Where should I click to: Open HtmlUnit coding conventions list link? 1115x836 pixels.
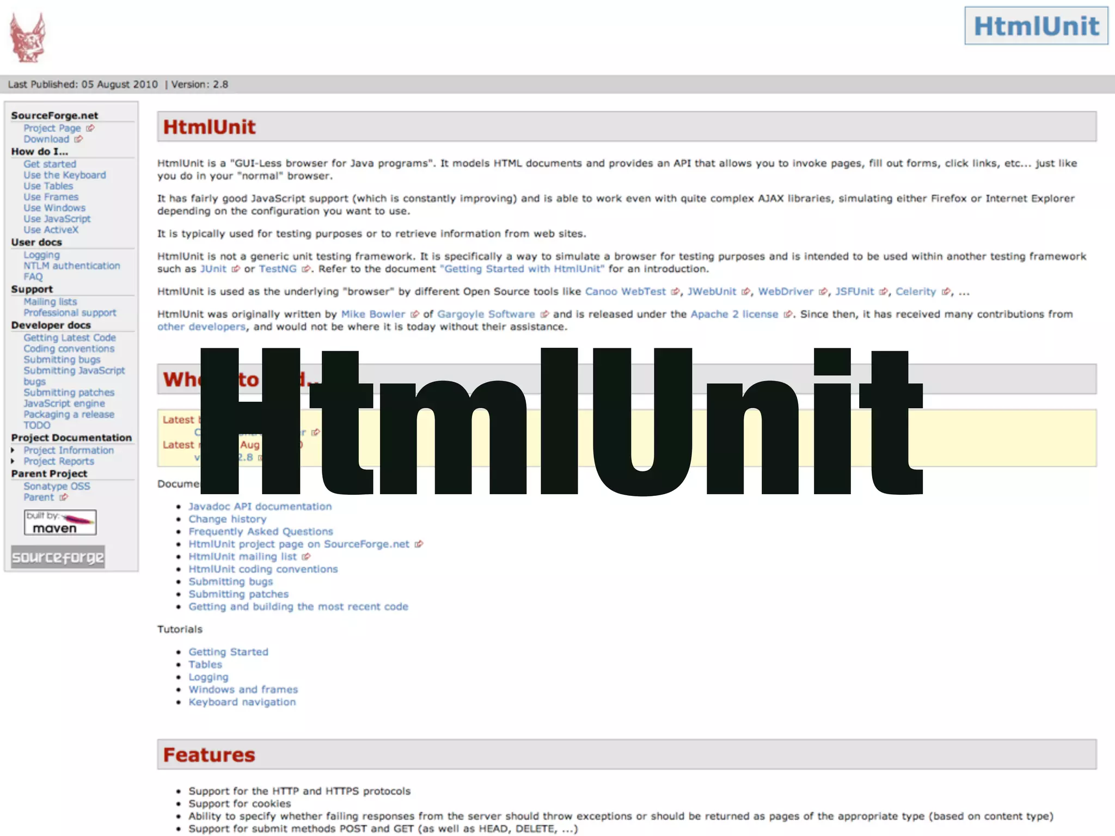(x=263, y=569)
